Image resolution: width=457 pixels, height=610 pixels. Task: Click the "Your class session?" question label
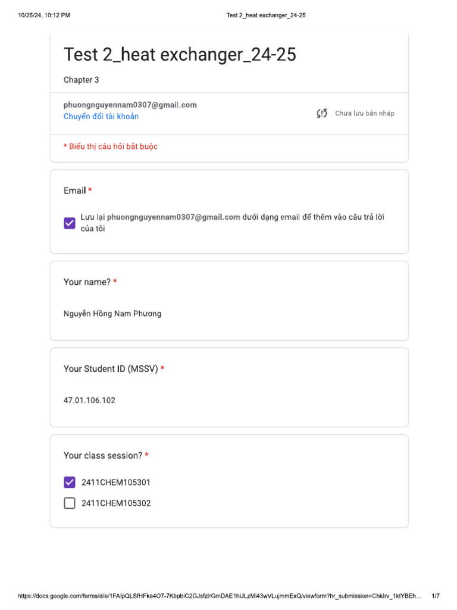click(103, 456)
